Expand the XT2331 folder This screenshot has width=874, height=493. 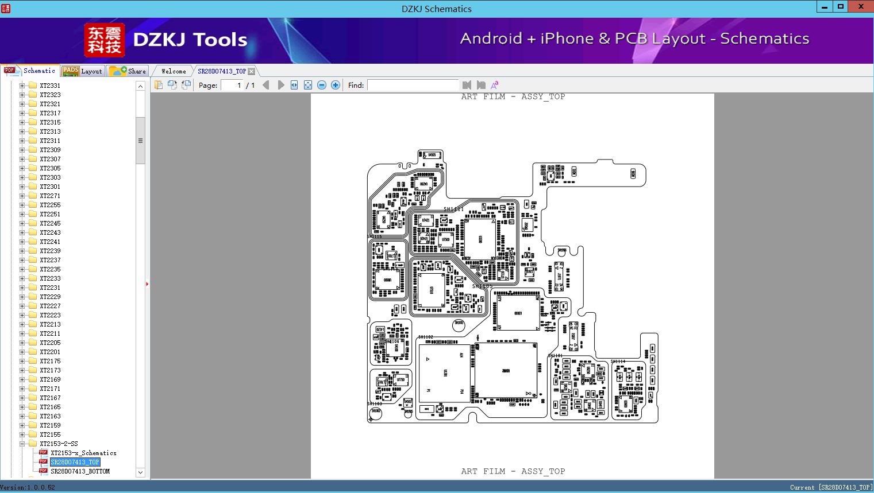tap(22, 86)
